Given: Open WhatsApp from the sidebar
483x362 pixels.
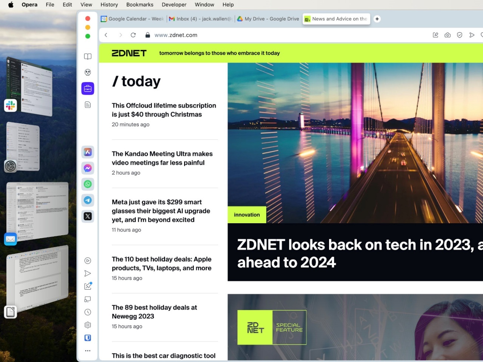Looking at the screenshot, I should 88,184.
